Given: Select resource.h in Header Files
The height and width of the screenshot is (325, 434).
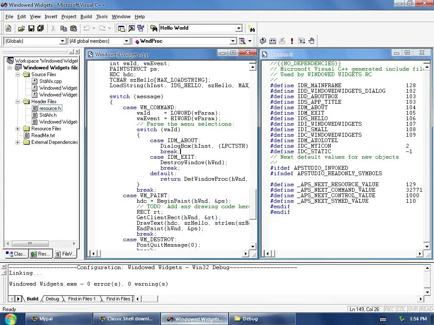Looking at the screenshot, I should (50, 108).
